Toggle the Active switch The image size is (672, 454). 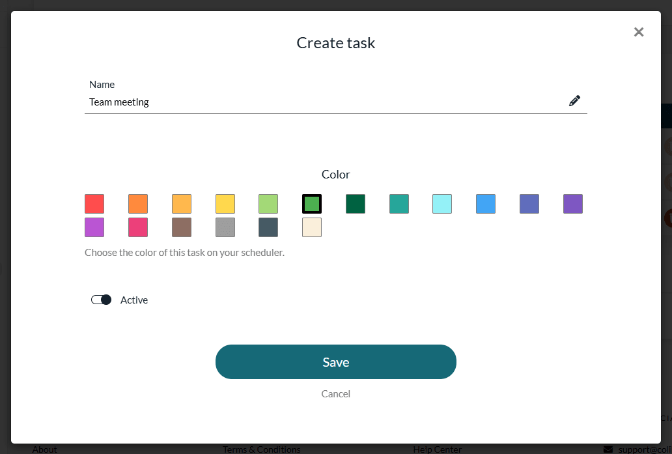click(x=101, y=300)
